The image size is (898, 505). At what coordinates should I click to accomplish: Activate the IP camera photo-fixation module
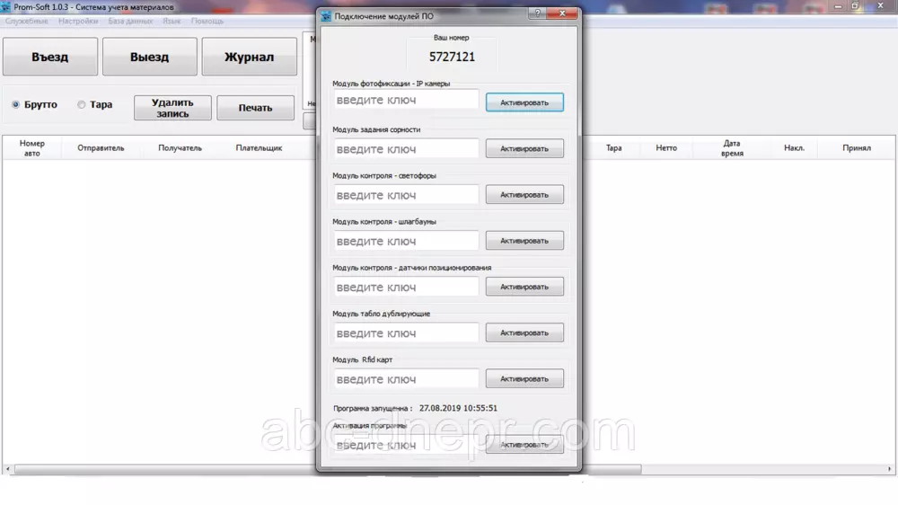click(x=524, y=102)
